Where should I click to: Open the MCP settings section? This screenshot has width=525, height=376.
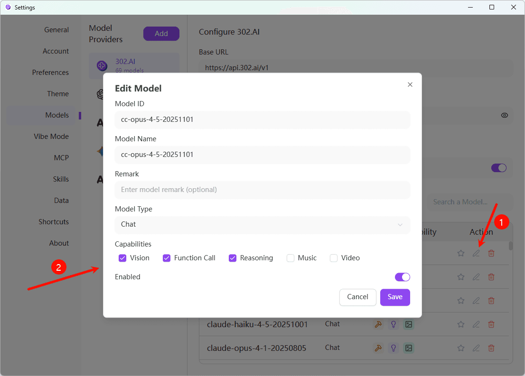point(61,157)
